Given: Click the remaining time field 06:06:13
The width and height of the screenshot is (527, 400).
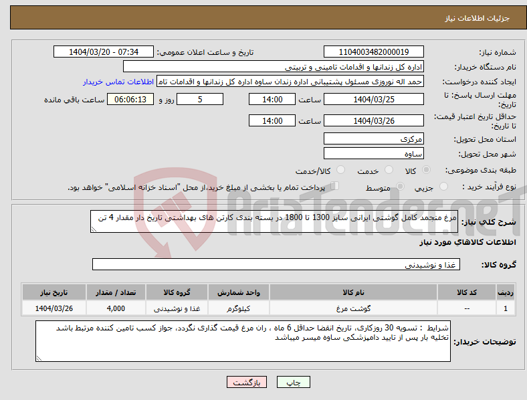Looking at the screenshot, I should pyautogui.click(x=130, y=99).
